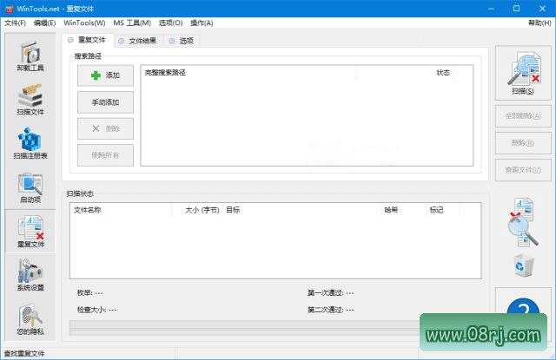Click the blue question mark help icon
The image size is (556, 360).
pyautogui.click(x=523, y=308)
